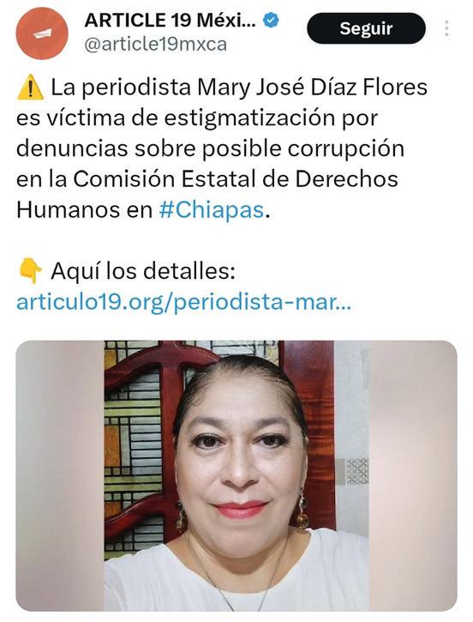Image resolution: width=473 pixels, height=622 pixels.
Task: Open the ARTICLE 19 profile avatar
Action: click(x=42, y=33)
